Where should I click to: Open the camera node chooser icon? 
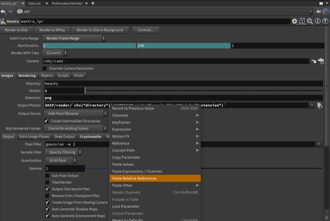320,61
